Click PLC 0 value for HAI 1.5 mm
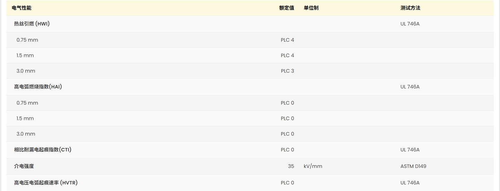 coord(287,118)
